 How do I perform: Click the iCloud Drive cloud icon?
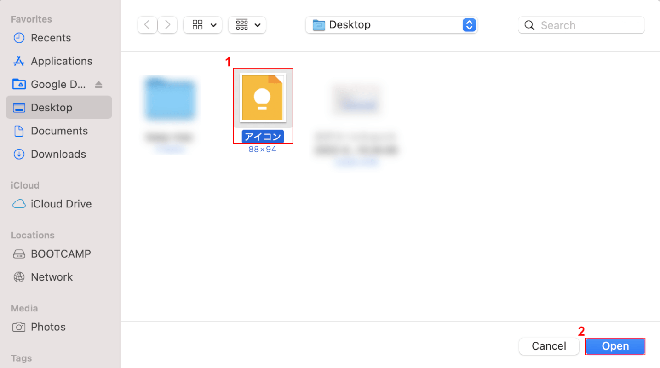pyautogui.click(x=19, y=204)
